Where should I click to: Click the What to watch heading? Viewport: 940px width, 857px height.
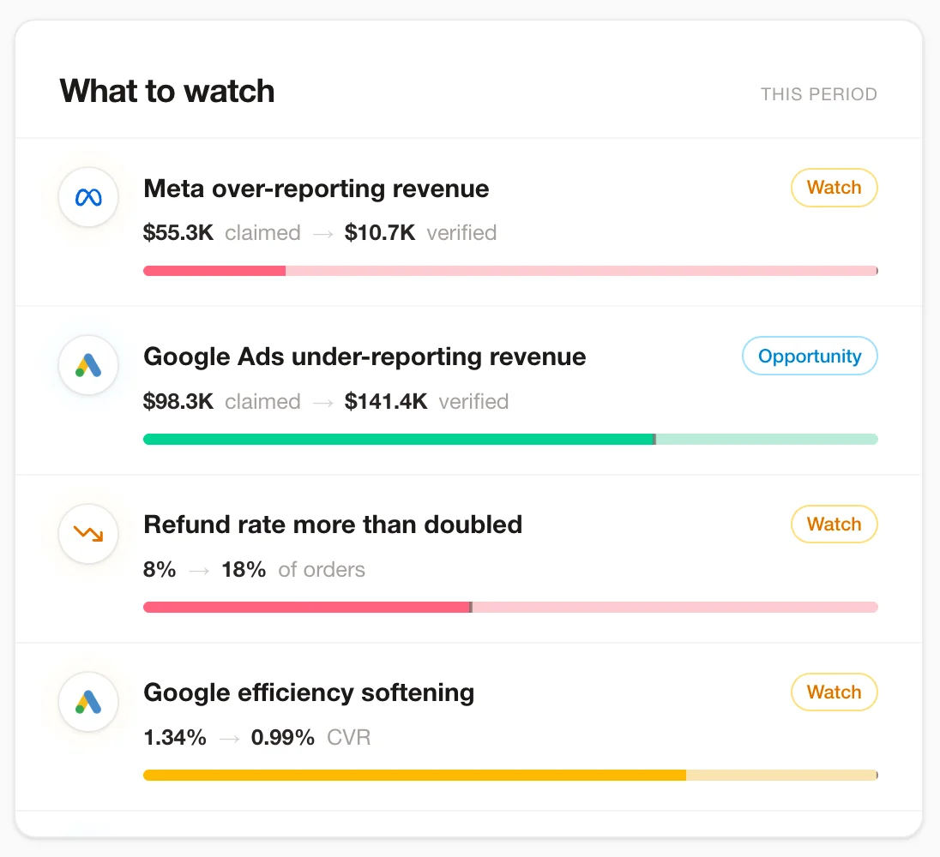[x=167, y=91]
